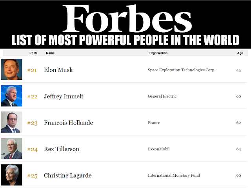Open the Elon Musk name link
The height and width of the screenshot is (188, 251).
58,70
